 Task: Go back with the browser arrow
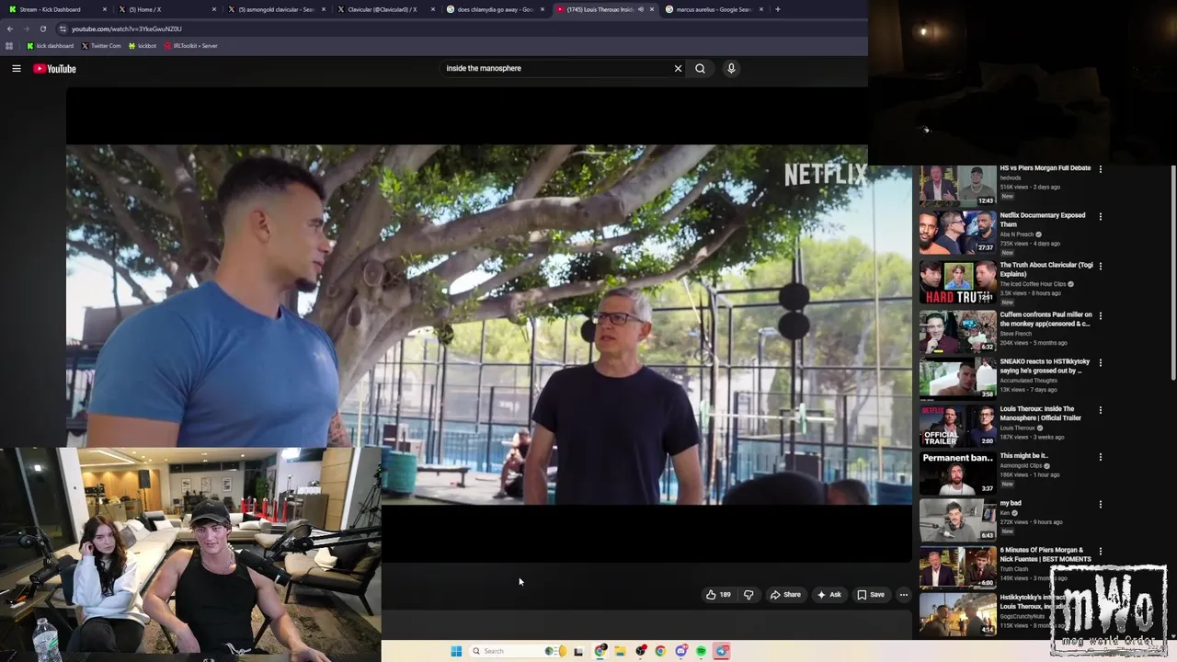[x=10, y=29]
